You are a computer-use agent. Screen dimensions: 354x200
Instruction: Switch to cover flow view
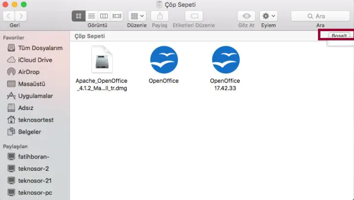coord(117,16)
